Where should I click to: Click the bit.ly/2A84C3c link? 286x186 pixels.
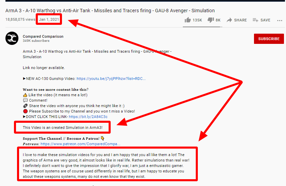[x=88, y=117]
